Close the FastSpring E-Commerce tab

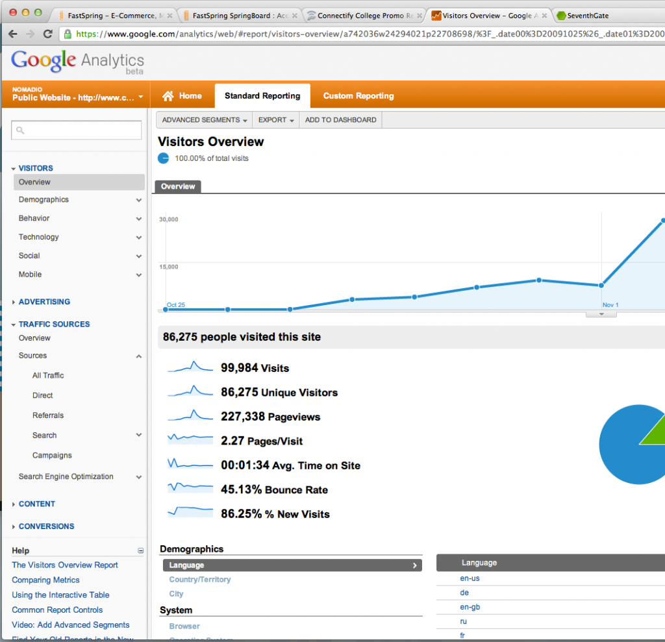(169, 16)
